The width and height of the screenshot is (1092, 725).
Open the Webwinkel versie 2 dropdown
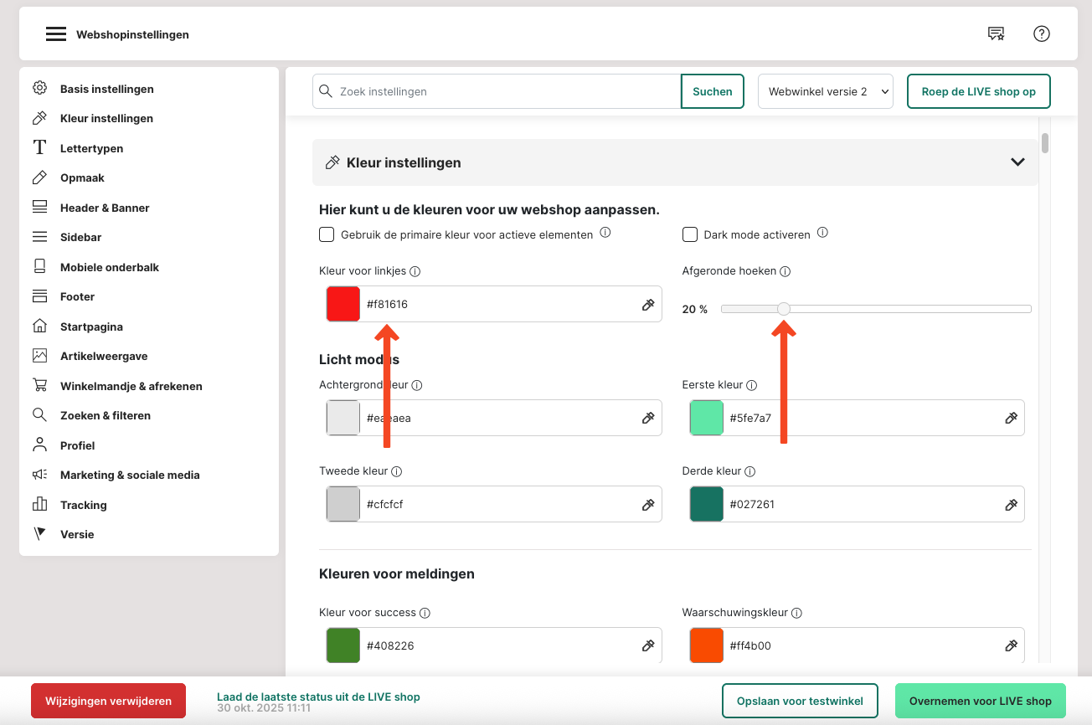pos(825,91)
